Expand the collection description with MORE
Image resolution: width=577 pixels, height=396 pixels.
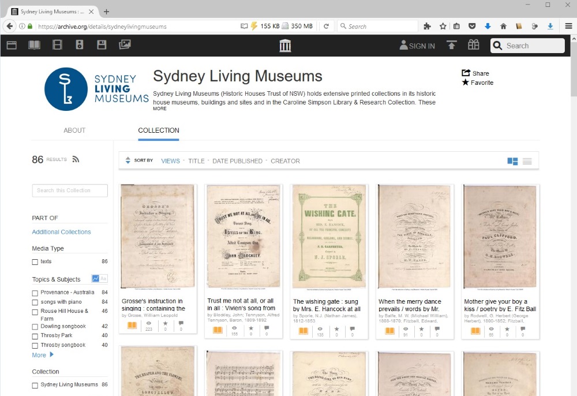[x=159, y=109]
